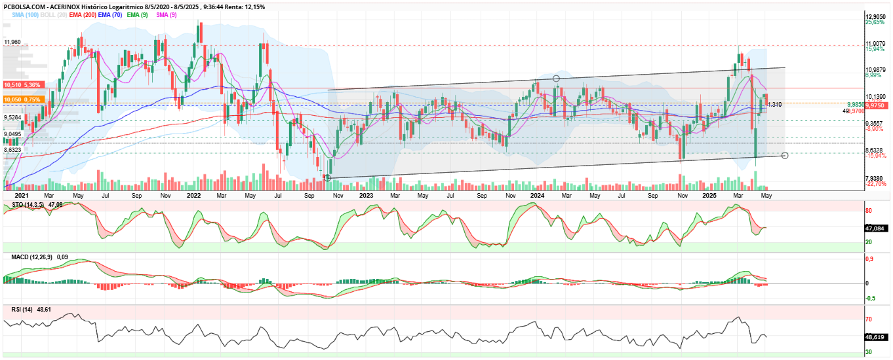893x360 pixels.
Task: Click the 11,960 price level label
Action: [12, 42]
